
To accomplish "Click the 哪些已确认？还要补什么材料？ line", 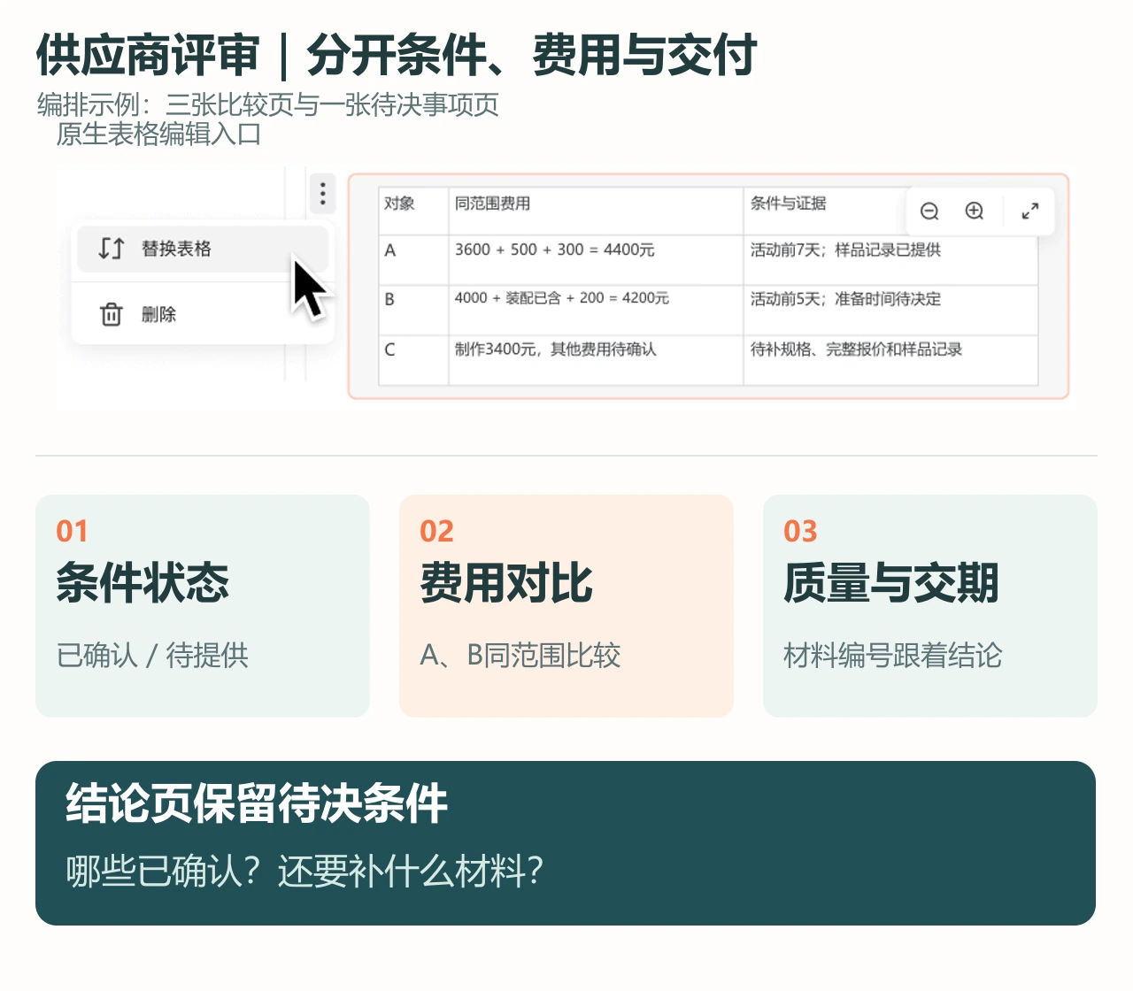I will [x=304, y=872].
